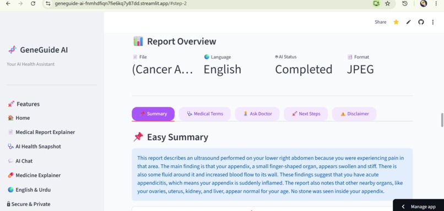Open the browser profile avatar
This screenshot has height=211, width=444.
[x=423, y=3]
